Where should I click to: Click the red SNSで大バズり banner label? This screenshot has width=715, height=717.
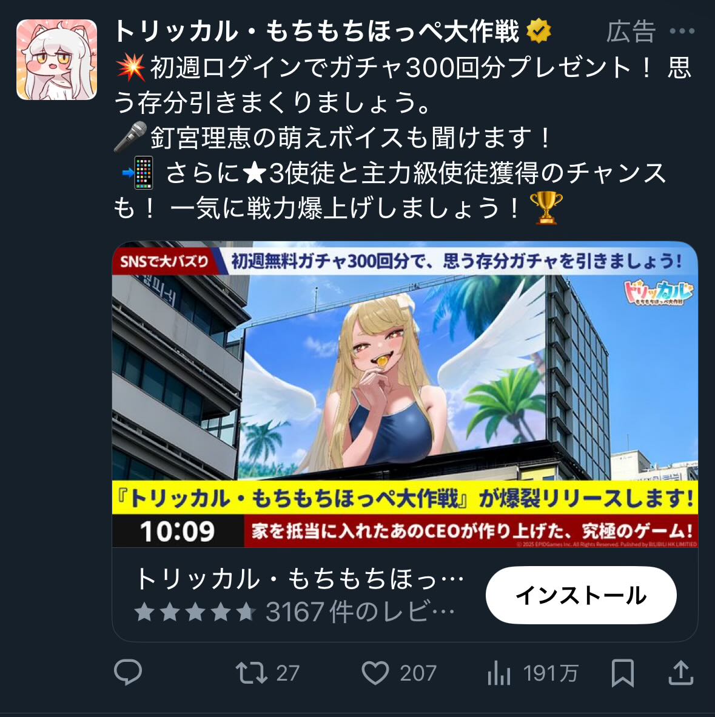coord(165,261)
